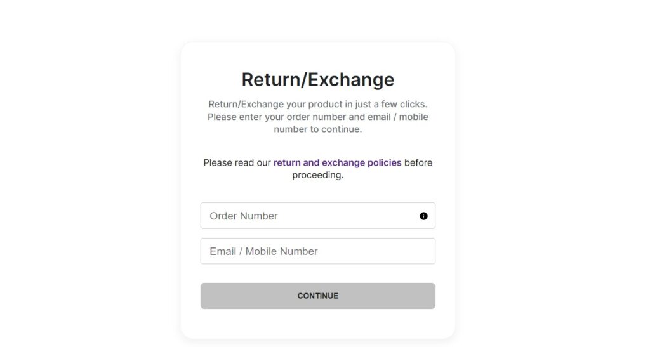Click the 'Order Number' placeholder text
This screenshot has width=650, height=347.
[244, 216]
